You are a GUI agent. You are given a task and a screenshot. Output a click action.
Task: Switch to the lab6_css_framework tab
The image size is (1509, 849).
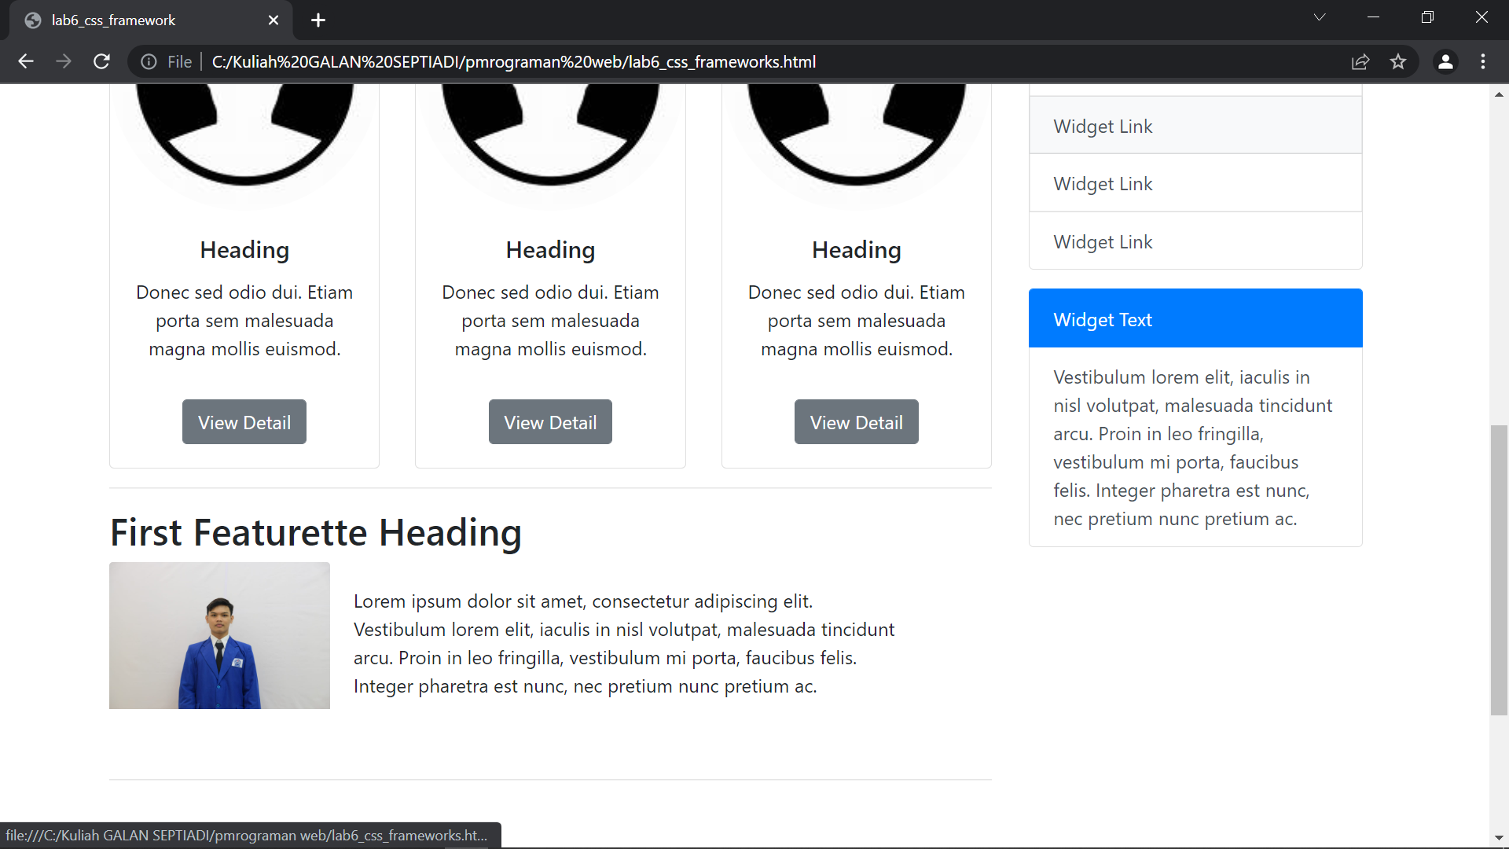(x=141, y=20)
